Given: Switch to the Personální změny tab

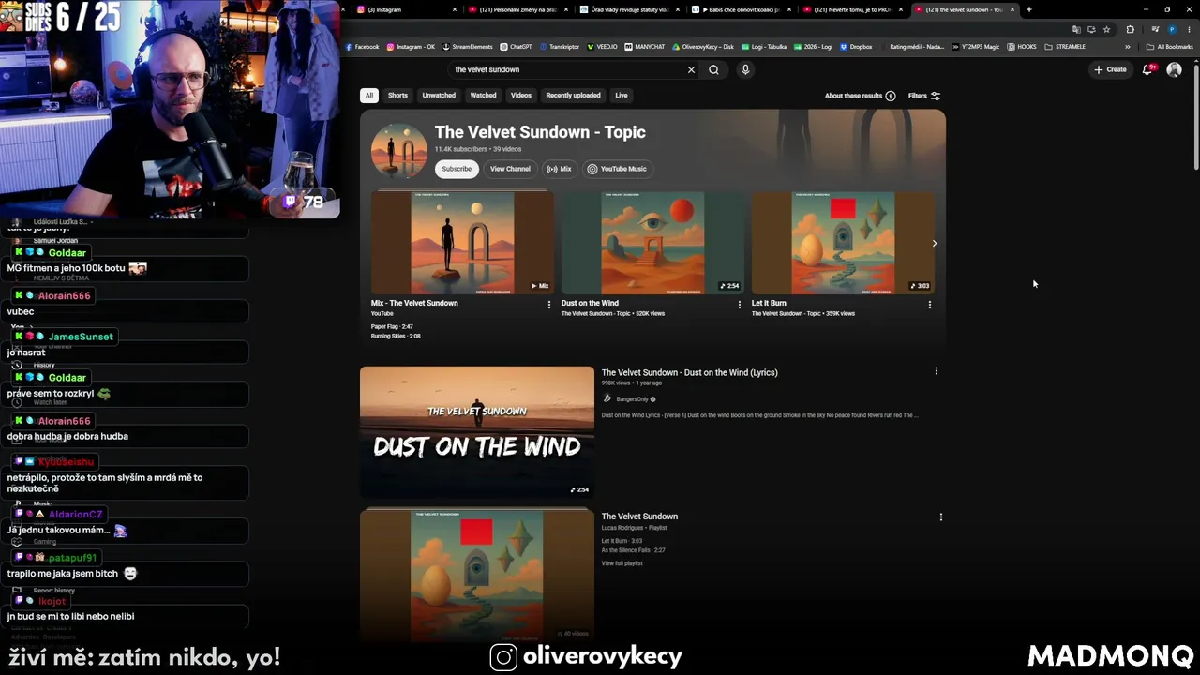Looking at the screenshot, I should pyautogui.click(x=520, y=9).
